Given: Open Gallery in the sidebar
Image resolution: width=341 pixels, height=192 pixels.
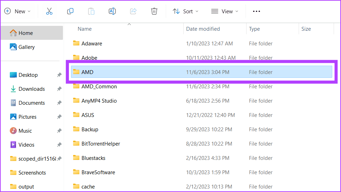Looking at the screenshot, I should pos(27,47).
